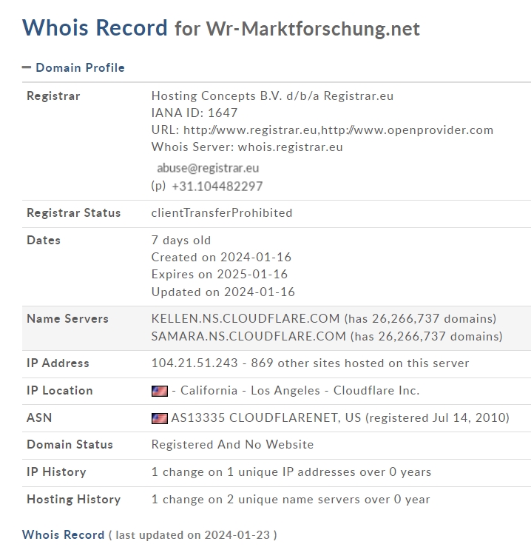Image resolution: width=531 pixels, height=547 pixels.
Task: Click 'last updated on 2024-01-23' text
Action: (193, 535)
